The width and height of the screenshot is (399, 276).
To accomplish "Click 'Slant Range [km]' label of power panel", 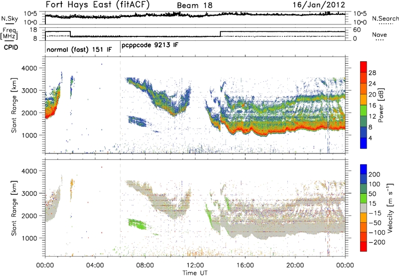I will (14, 105).
